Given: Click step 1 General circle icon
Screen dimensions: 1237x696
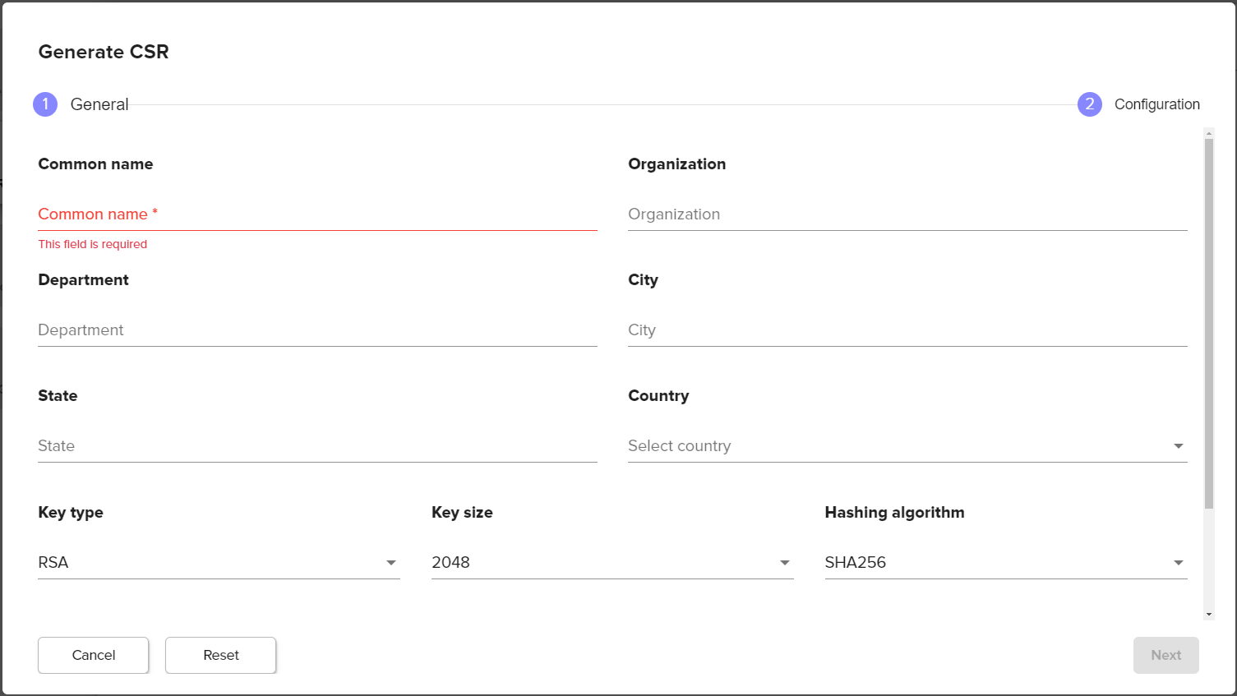Looking at the screenshot, I should pyautogui.click(x=45, y=104).
